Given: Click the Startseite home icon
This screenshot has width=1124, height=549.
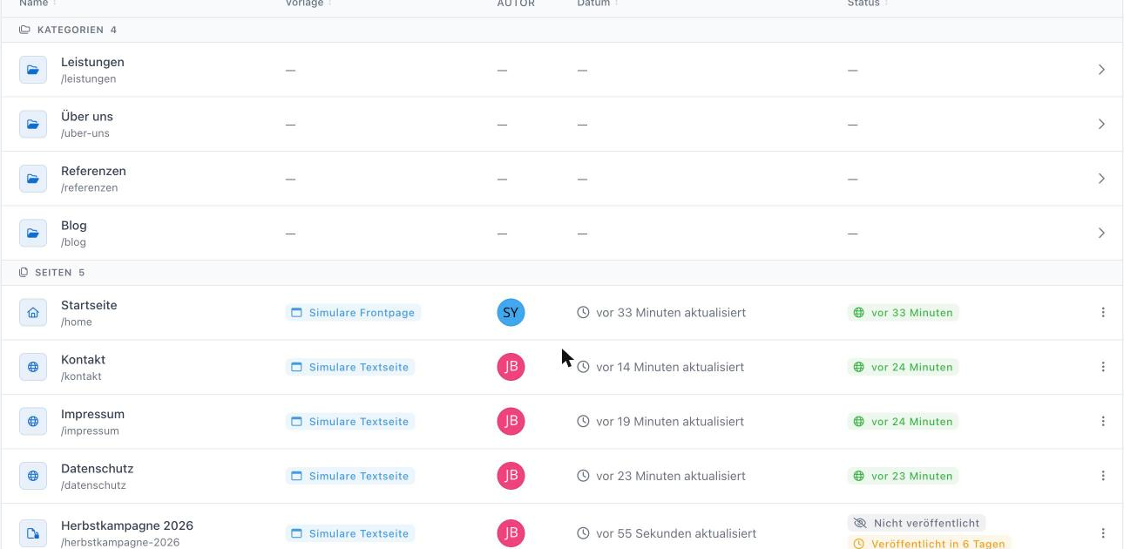Looking at the screenshot, I should point(33,313).
